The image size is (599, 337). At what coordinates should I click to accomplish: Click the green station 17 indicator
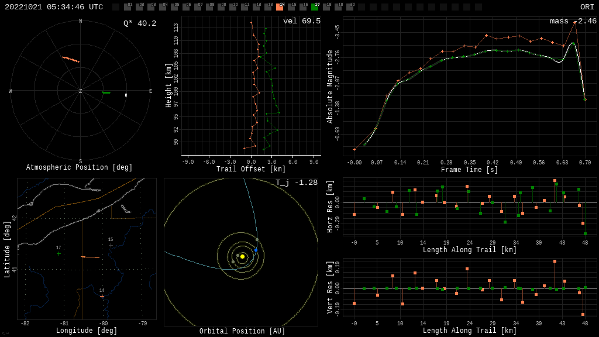coord(315,6)
